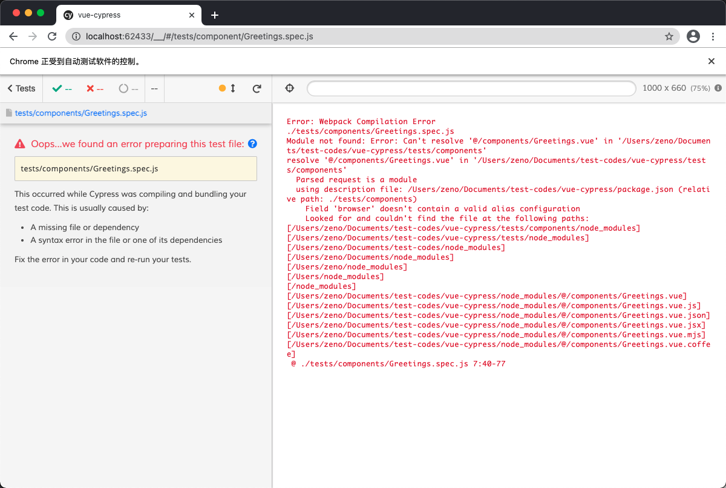Rerun the tests using the reload icon
This screenshot has height=488, width=726.
257,88
